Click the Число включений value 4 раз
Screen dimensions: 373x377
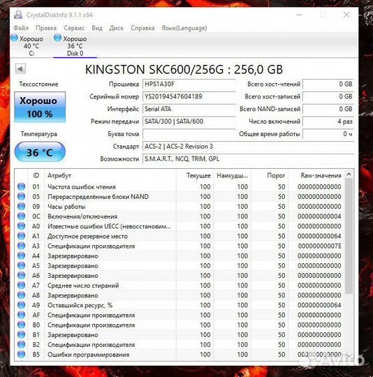point(328,121)
